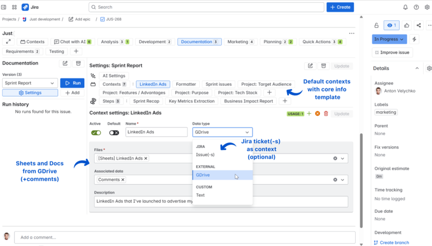
Task: Collapse the Details section chevron
Action: (417, 68)
